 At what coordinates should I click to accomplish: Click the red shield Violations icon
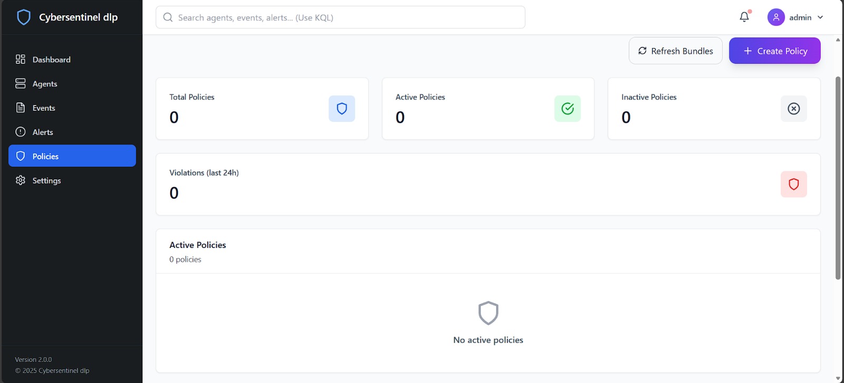click(x=793, y=184)
